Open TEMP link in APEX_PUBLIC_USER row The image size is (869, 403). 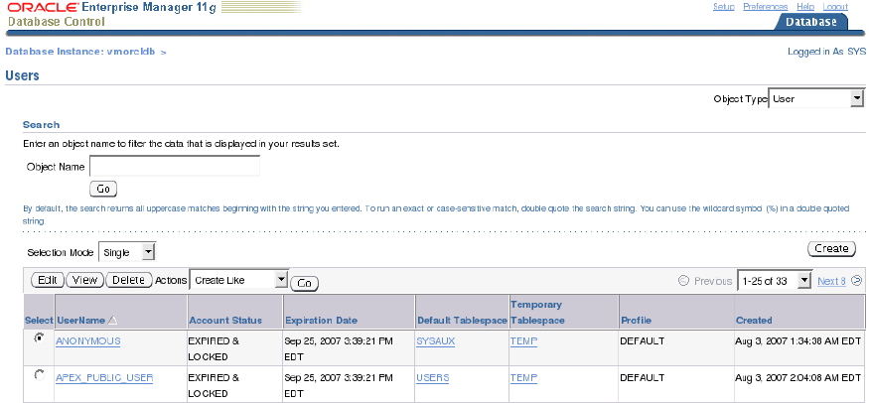point(523,378)
